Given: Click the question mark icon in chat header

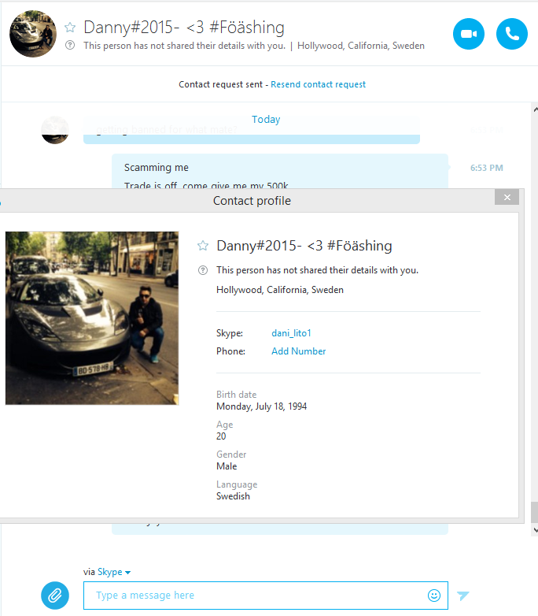Looking at the screenshot, I should coord(70,45).
